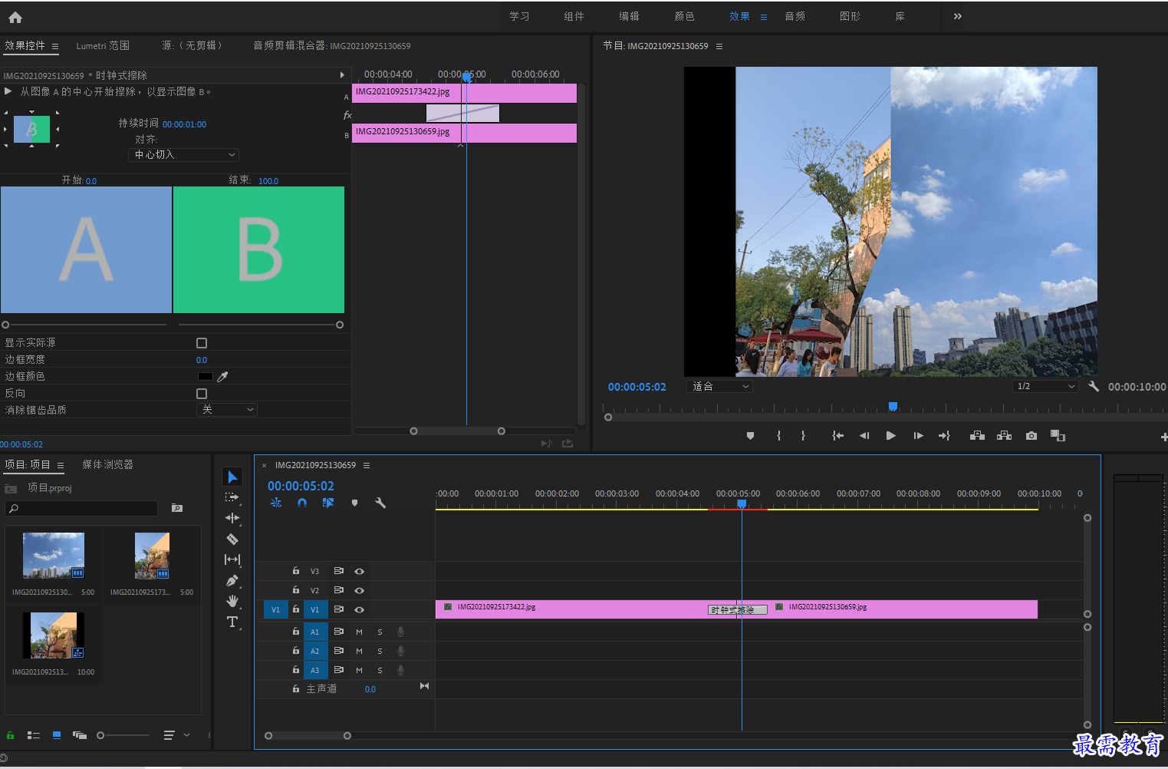The width and height of the screenshot is (1168, 769).
Task: Go to Out point in Program monitor
Action: pos(944,436)
